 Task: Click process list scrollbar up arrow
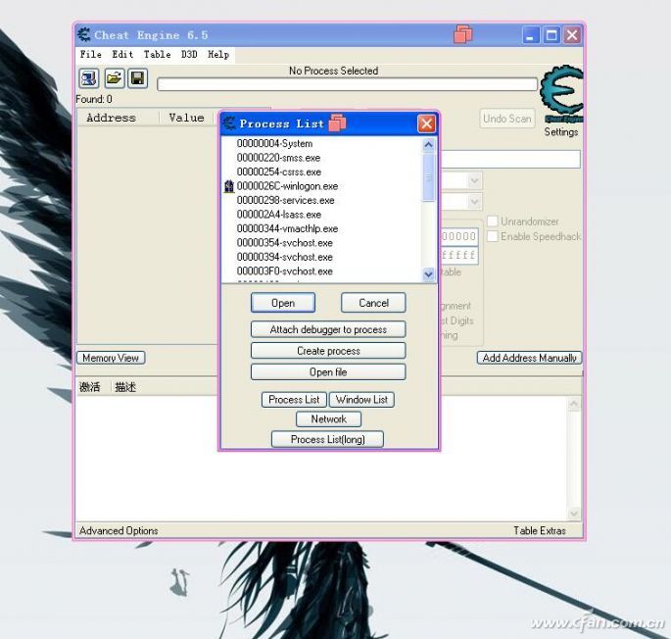(x=428, y=145)
